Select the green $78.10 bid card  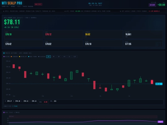[24, 35]
